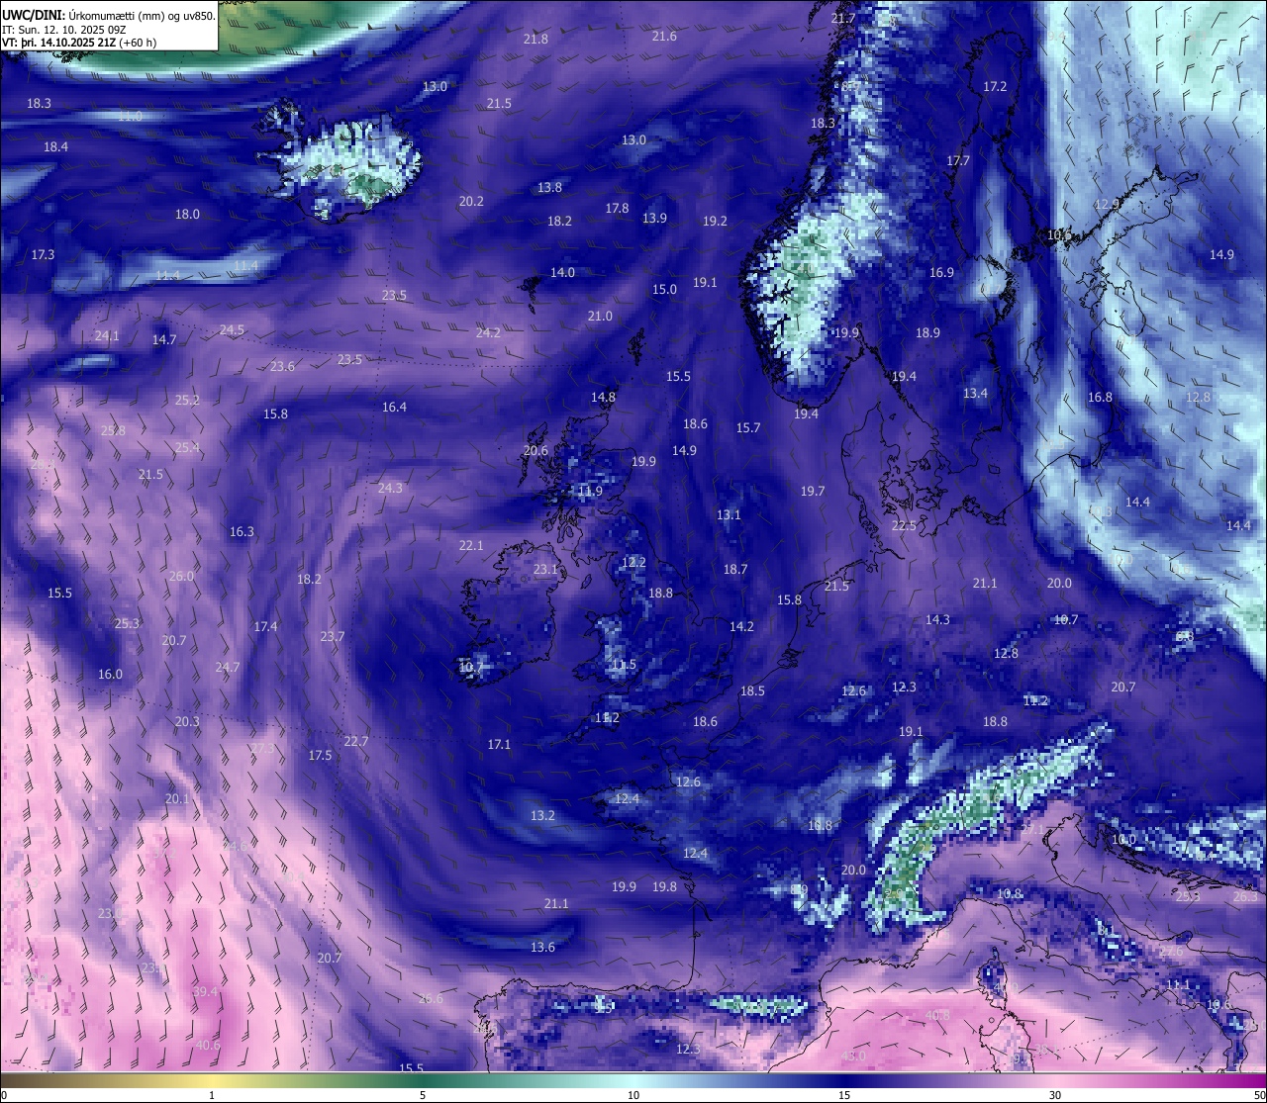This screenshot has height=1103, width=1267.
Task: Click the 21.7 value on the map
Action: (843, 19)
